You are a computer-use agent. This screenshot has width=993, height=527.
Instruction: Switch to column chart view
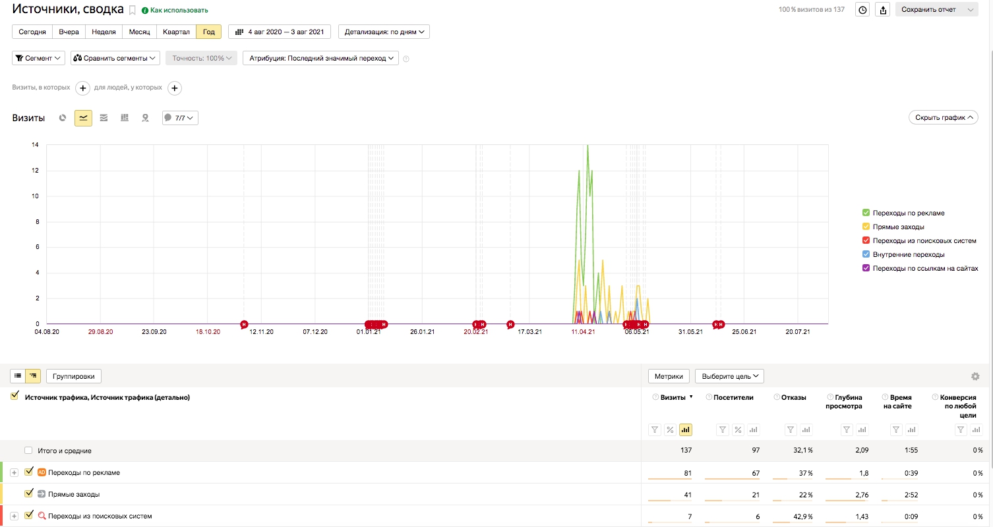124,118
